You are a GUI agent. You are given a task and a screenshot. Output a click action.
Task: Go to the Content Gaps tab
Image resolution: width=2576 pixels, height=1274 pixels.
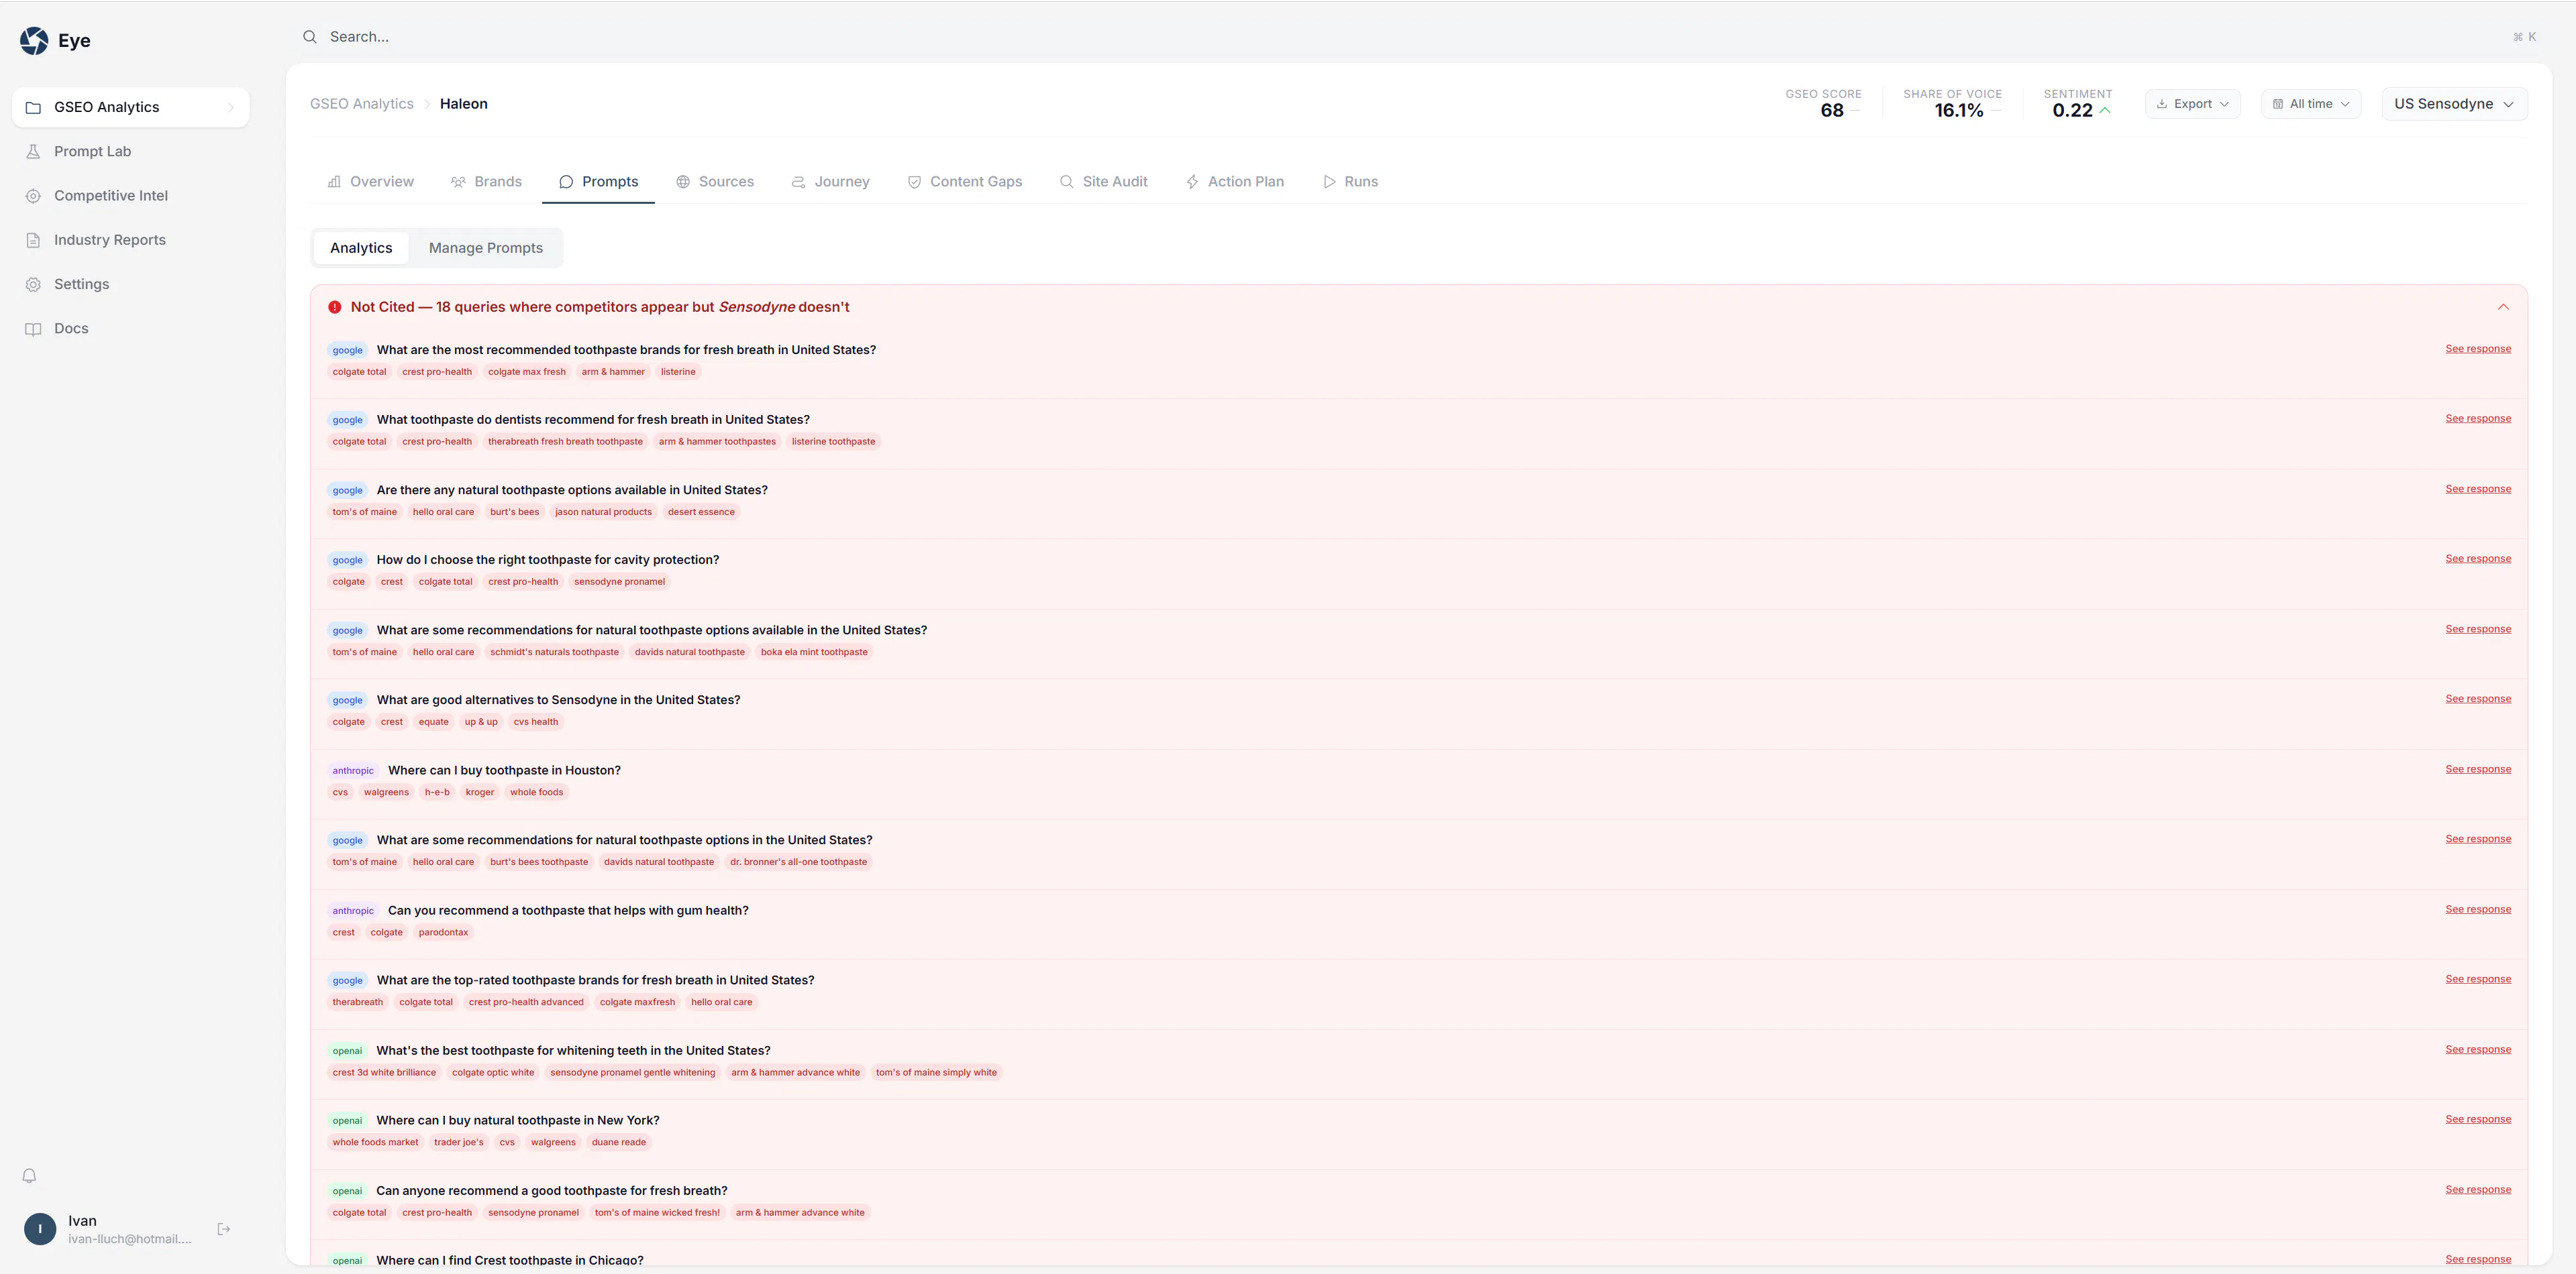964,182
